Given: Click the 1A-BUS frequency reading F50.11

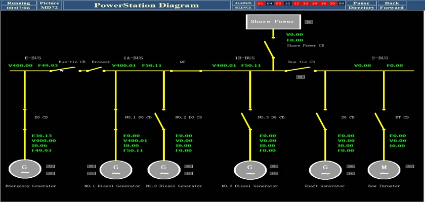Looking at the screenshot, I should click(x=152, y=66).
